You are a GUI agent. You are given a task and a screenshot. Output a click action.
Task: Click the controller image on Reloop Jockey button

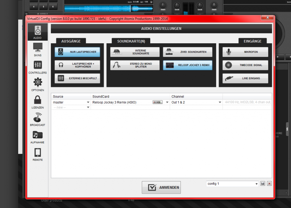click(170, 65)
